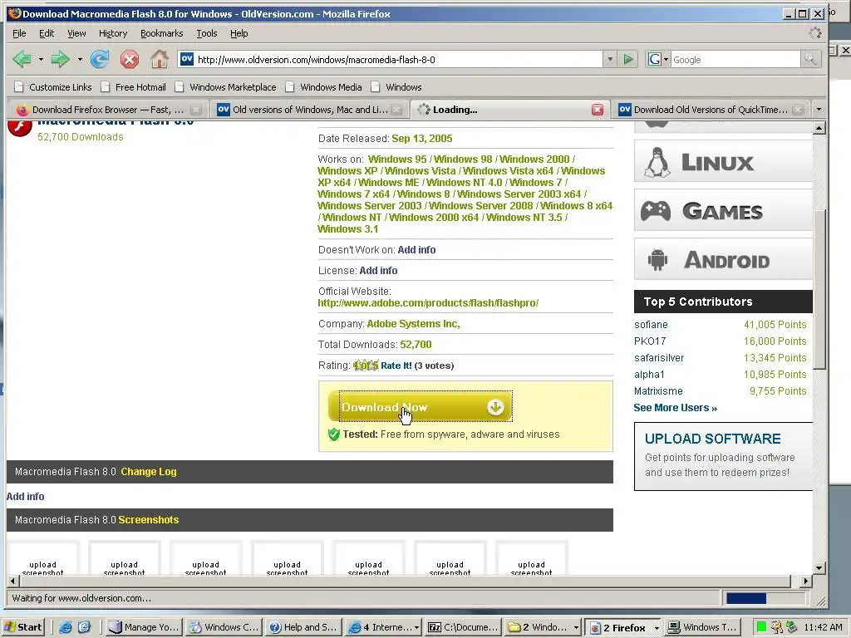This screenshot has height=638, width=851.
Task: Open the Free Hotmail bookmark
Action: coord(134,86)
